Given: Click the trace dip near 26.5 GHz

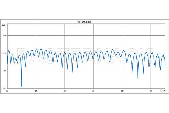Looking at the screenshot, I should coord(72,72).
